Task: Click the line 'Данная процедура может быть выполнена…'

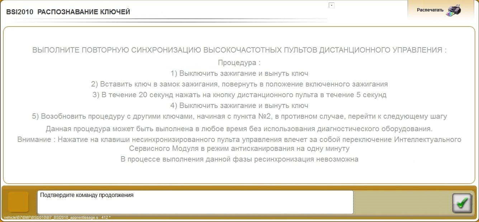Action: click(x=239, y=129)
